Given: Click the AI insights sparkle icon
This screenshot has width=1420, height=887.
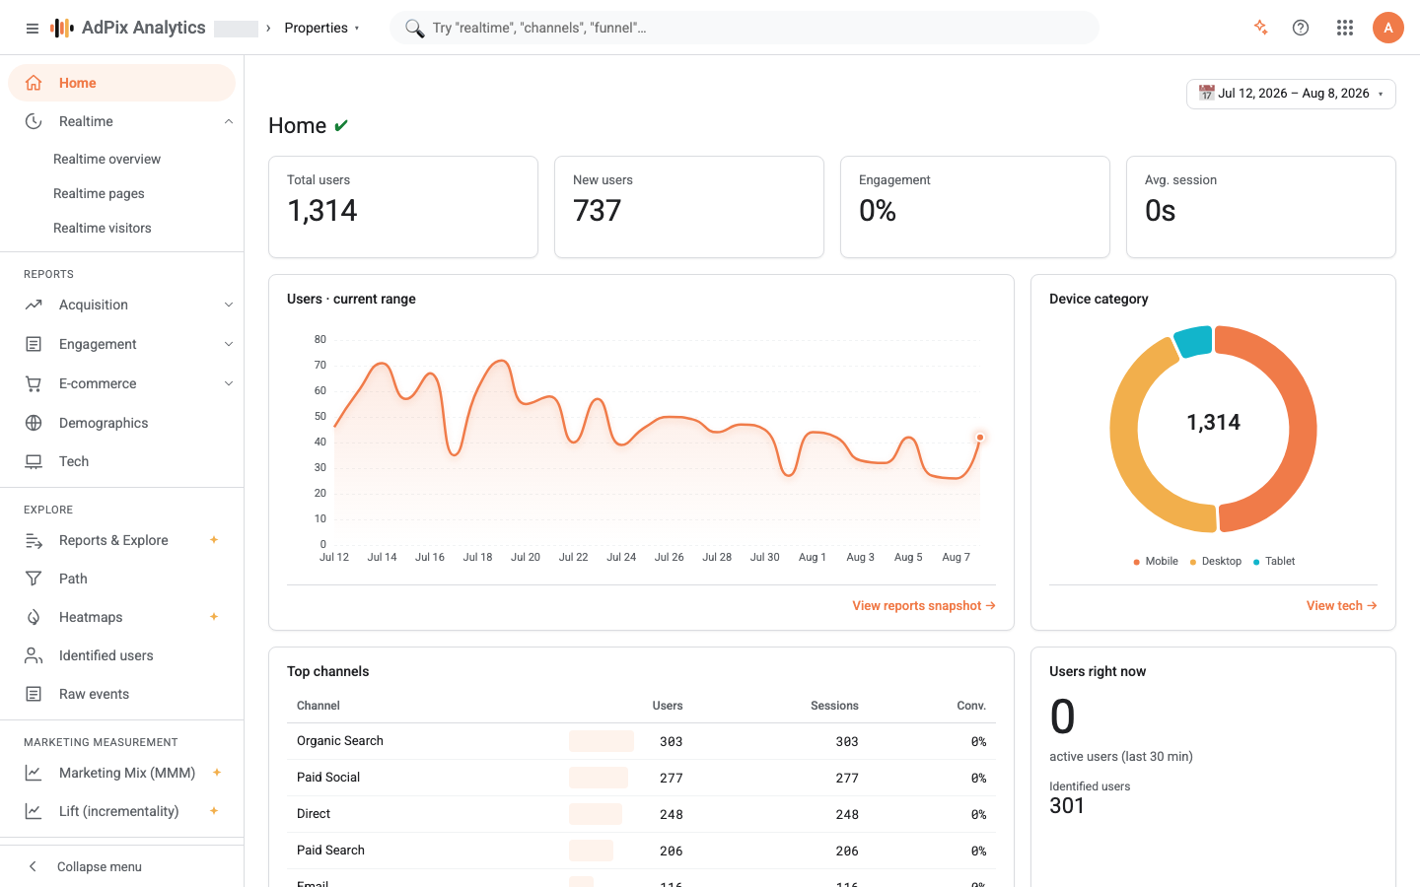Looking at the screenshot, I should pos(1260,28).
